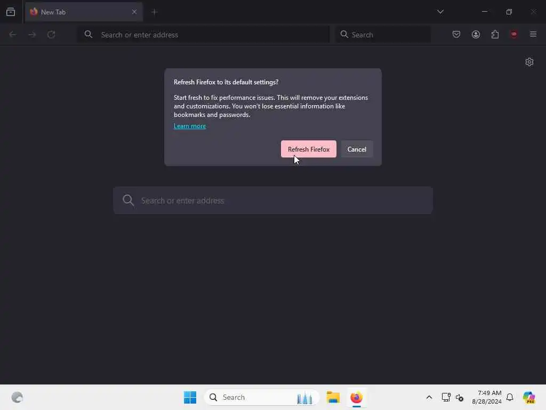The height and width of the screenshot is (410, 546).
Task: Open the Firefox hamburger menu
Action: (533, 34)
